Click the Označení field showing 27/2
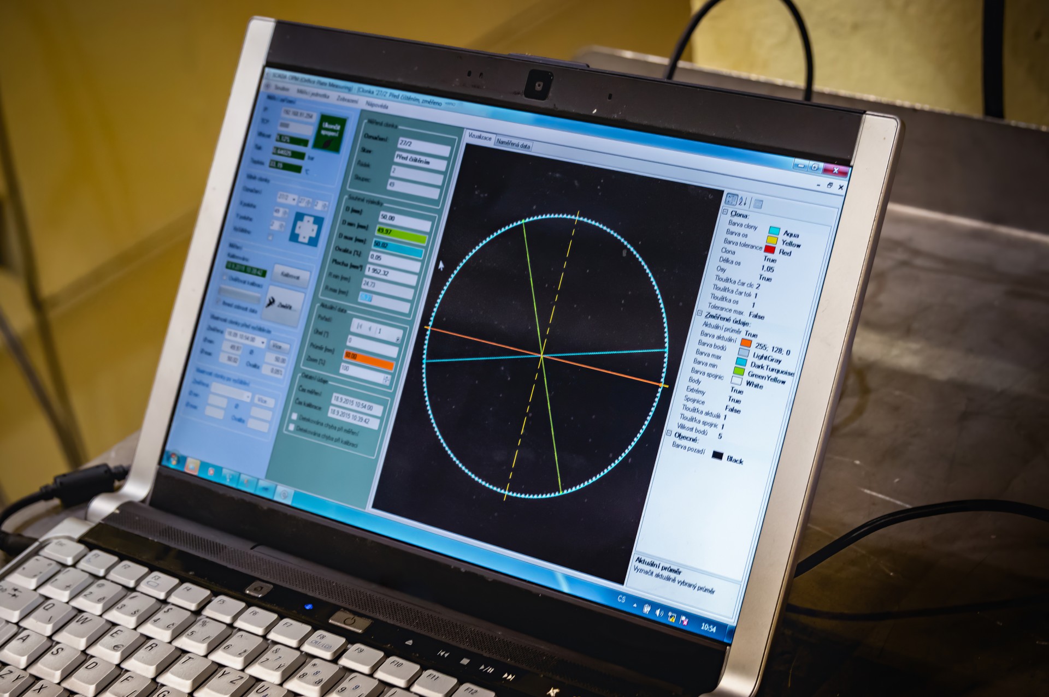This screenshot has width=1049, height=697. [424, 146]
